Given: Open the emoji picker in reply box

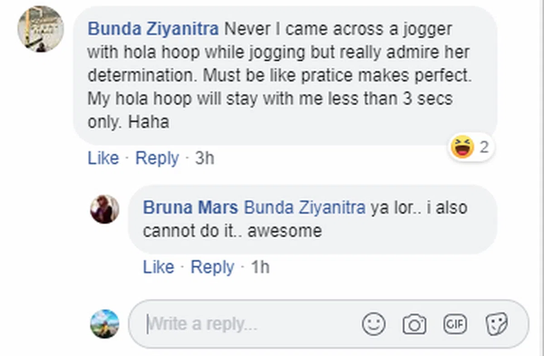Looking at the screenshot, I should [x=374, y=324].
